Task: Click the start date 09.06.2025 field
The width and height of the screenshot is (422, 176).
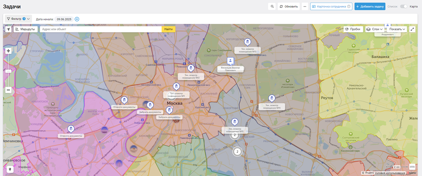Action: [x=64, y=19]
